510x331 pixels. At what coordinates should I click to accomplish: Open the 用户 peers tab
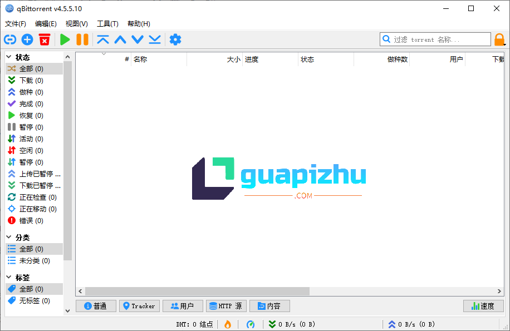[183, 306]
